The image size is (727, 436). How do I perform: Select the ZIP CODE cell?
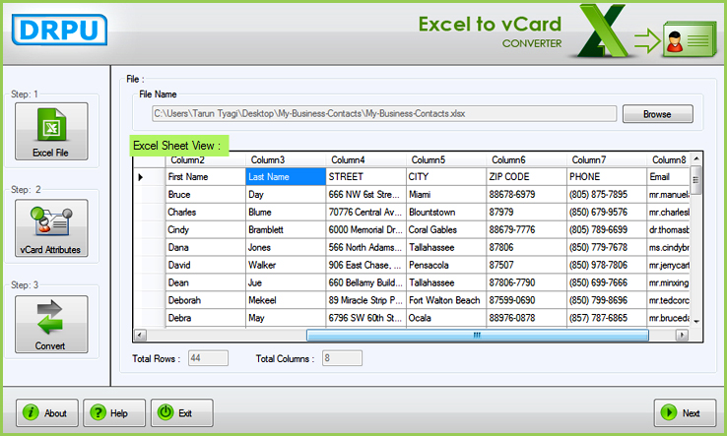coord(526,177)
